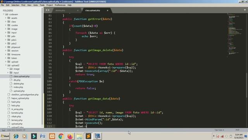Open hapus_upload.php file
The height and width of the screenshot is (140, 248).
point(20,98)
